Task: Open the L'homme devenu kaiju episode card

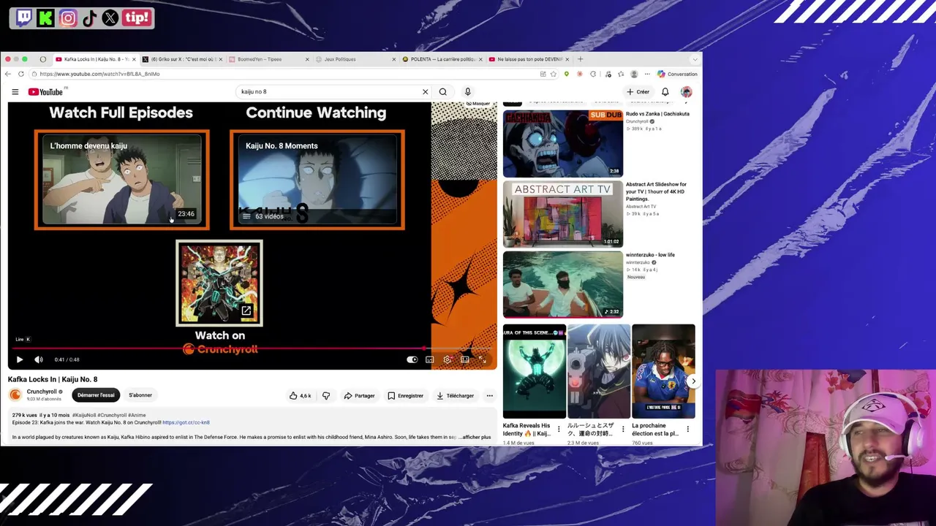Action: coord(121,180)
